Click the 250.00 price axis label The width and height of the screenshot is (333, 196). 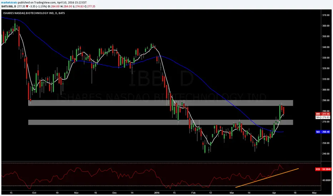click(x=326, y=143)
